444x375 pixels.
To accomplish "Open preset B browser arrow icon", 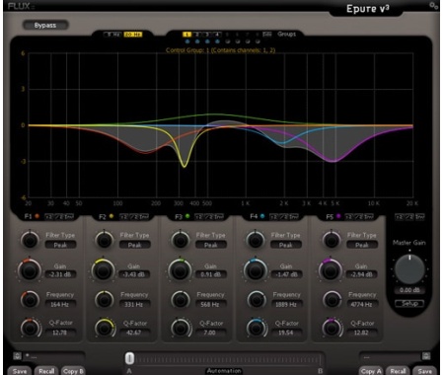I will click(x=426, y=356).
